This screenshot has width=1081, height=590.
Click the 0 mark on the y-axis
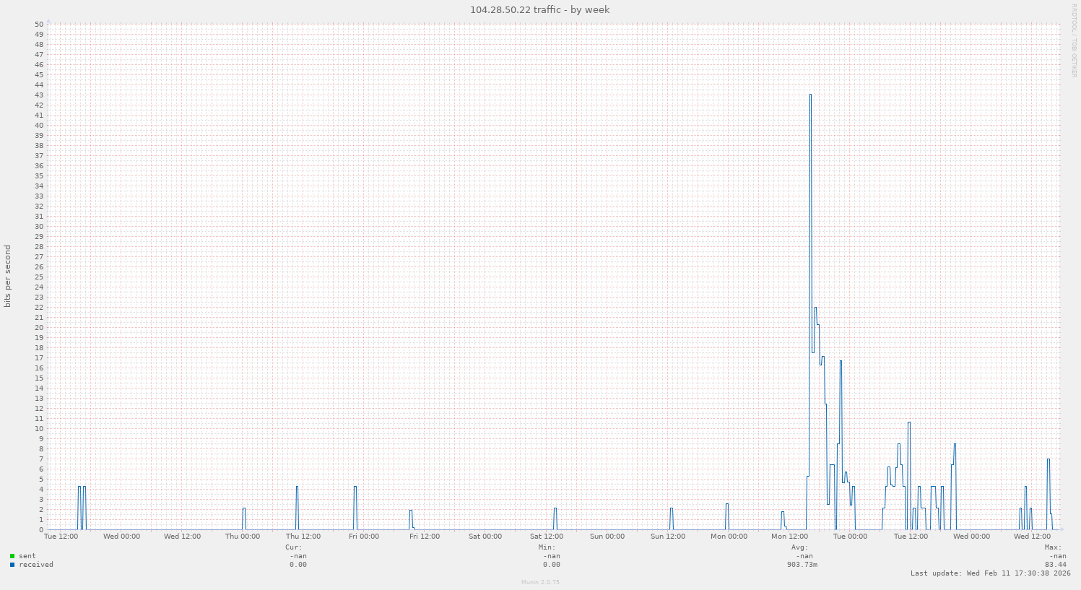click(42, 529)
